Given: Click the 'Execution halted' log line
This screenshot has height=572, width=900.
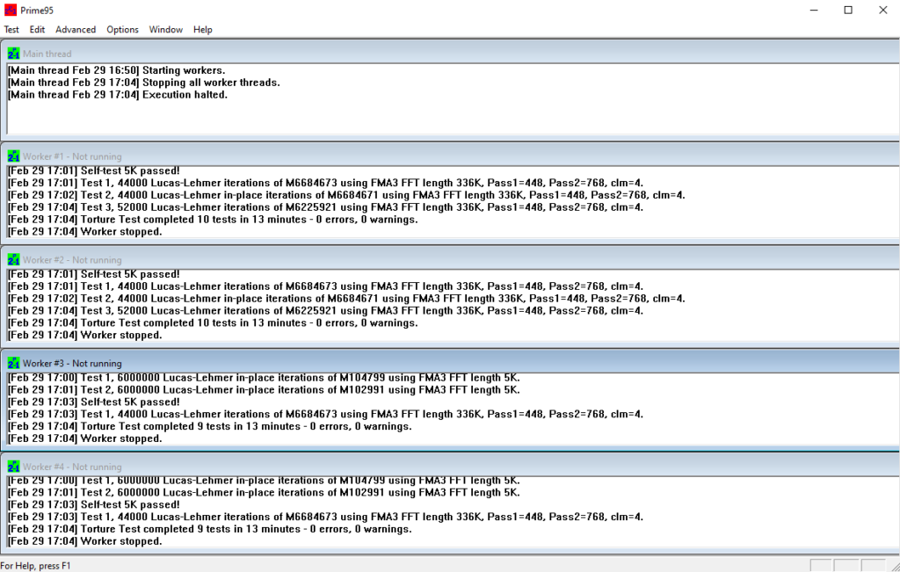Looking at the screenshot, I should (x=118, y=95).
